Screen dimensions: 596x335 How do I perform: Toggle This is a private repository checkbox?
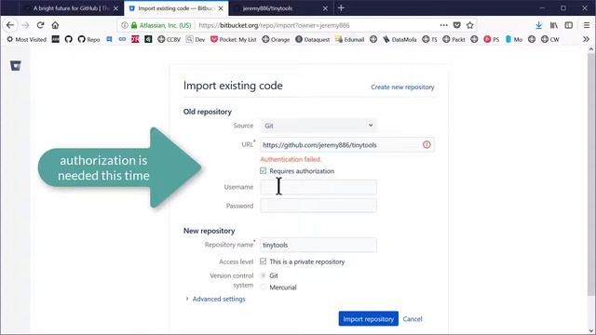pyautogui.click(x=263, y=261)
